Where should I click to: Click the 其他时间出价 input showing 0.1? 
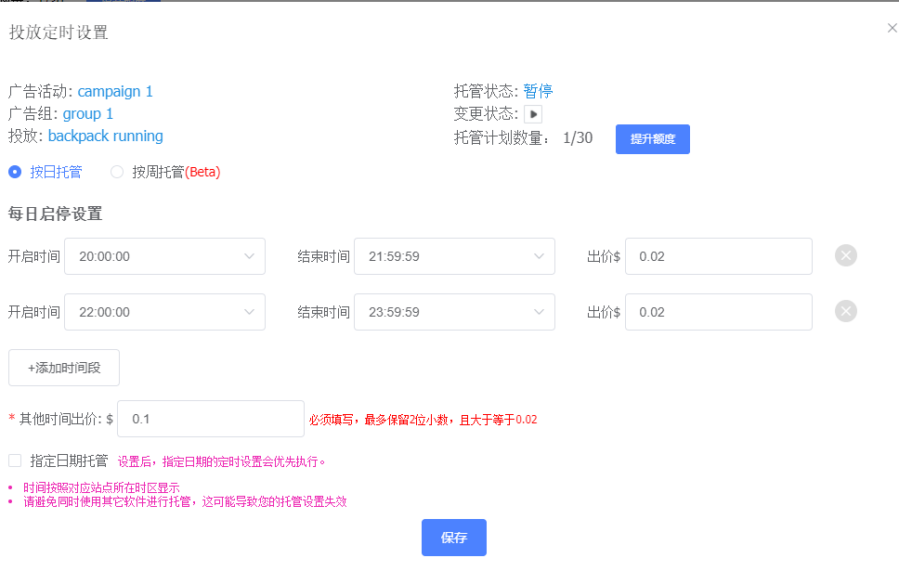click(x=210, y=419)
